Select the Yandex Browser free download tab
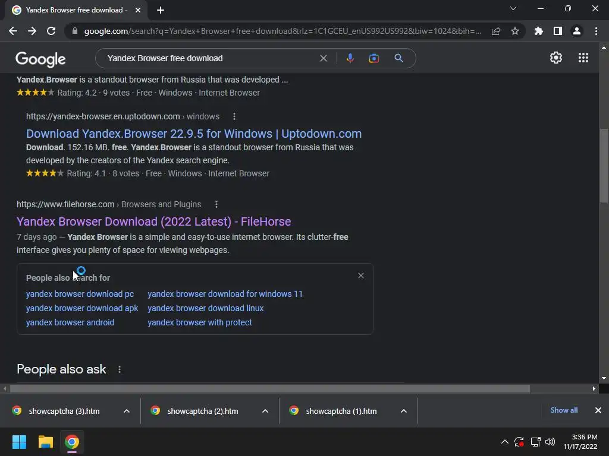 click(76, 10)
